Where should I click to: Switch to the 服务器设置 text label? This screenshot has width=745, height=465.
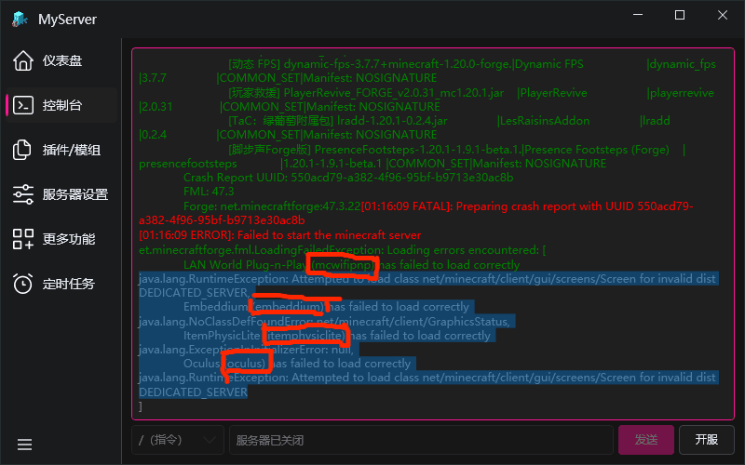75,194
